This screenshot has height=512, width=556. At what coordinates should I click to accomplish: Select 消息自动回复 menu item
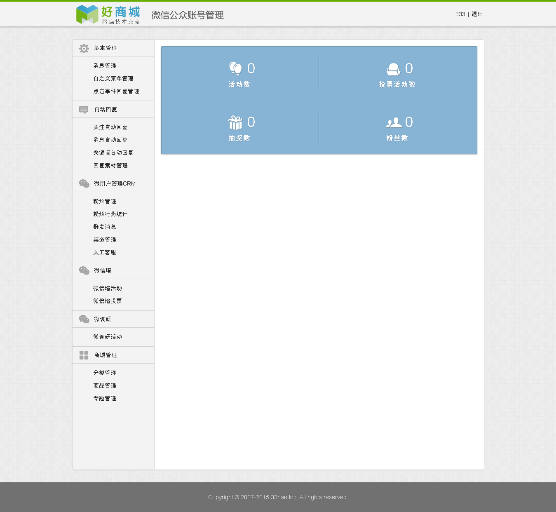click(110, 140)
